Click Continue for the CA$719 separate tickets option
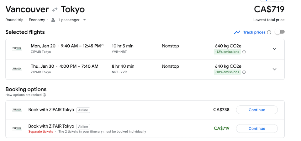Screen dimensions: 301x141 coord(257,129)
